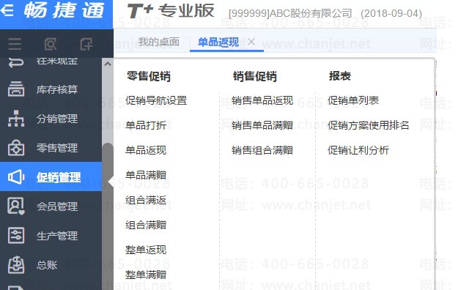
Task: Select 促销管理 menu item in sidebar
Action: click(51, 177)
